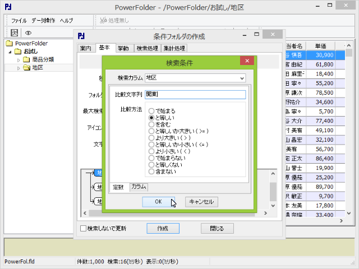Click 件数:1,000 status bar text
The width and height of the screenshot is (359, 269).
point(90,262)
